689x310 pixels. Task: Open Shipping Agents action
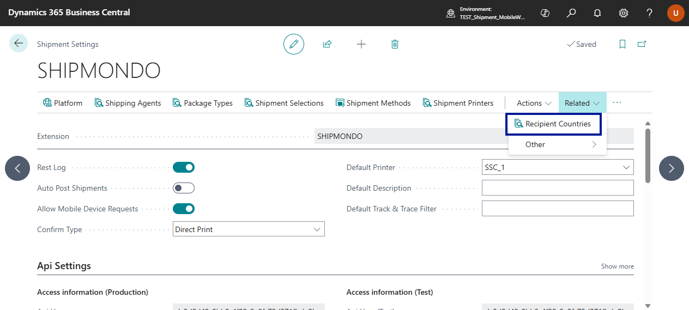tap(128, 103)
